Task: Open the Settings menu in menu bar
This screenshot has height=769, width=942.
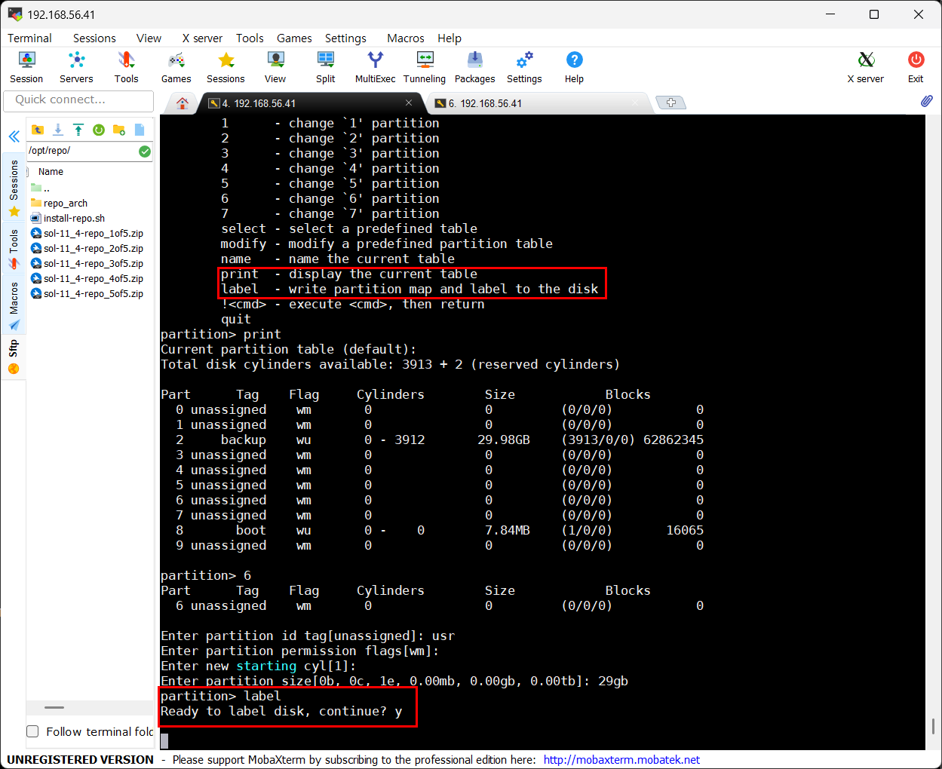Action: [x=345, y=38]
